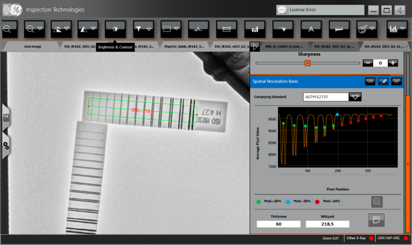Click the zoom out magnifier icon

coord(7,29)
